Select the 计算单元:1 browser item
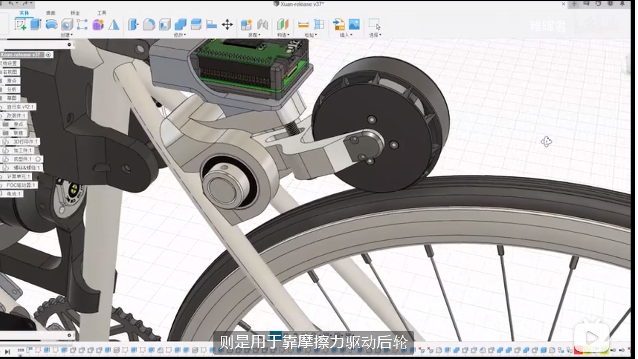Viewport: 638px width, 359px height. [18, 176]
